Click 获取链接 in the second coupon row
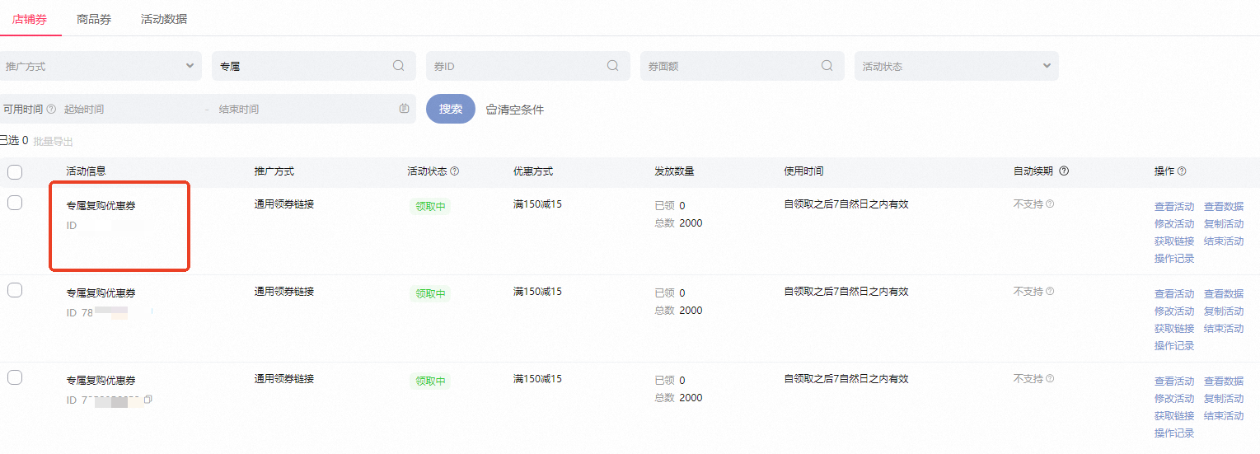 tap(1174, 329)
